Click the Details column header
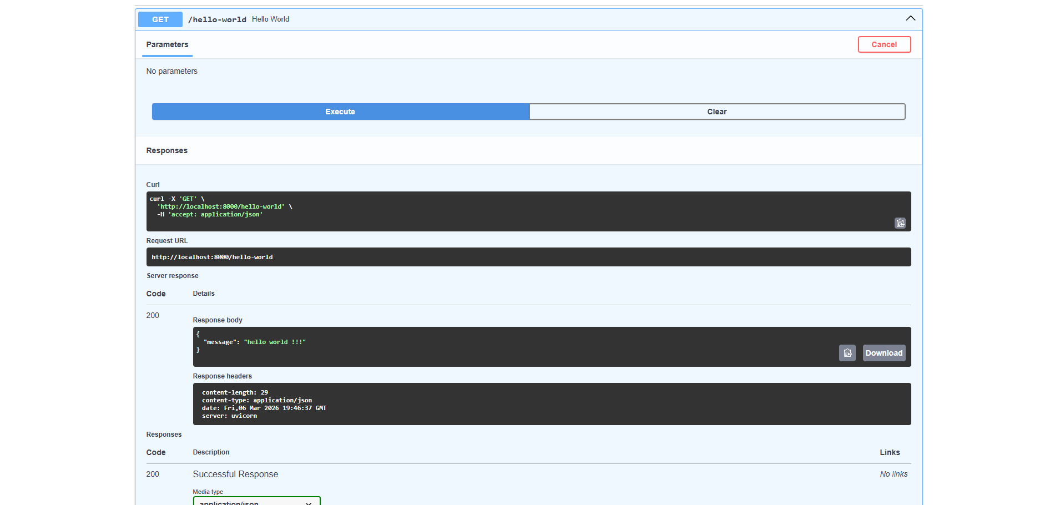Screen dimensions: 1055x505 (x=204, y=294)
